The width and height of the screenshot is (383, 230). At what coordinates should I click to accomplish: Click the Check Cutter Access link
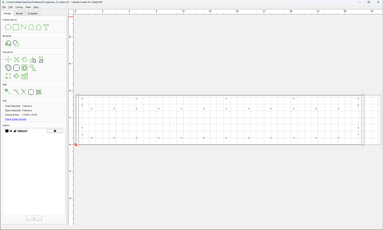coord(16,119)
